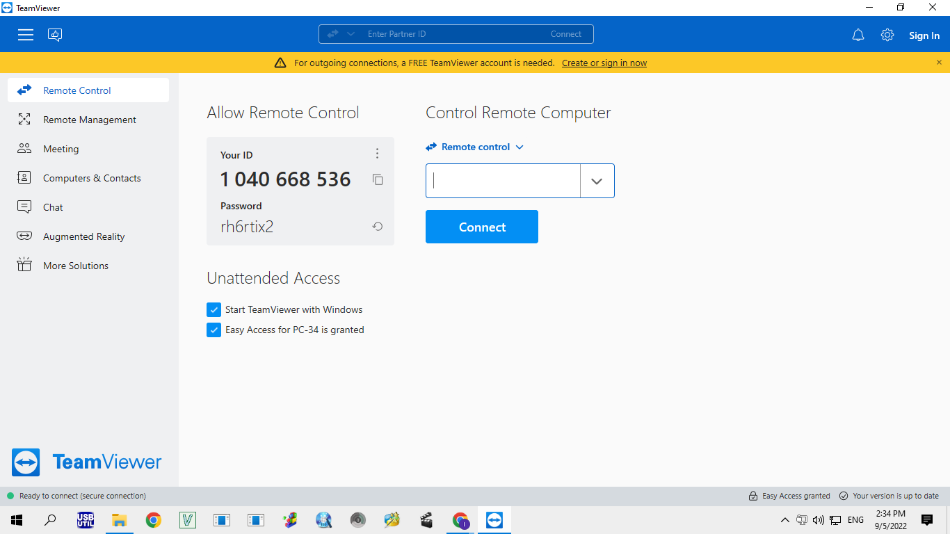This screenshot has height=534, width=950.
Task: Click Your version is up to date text
Action: point(896,496)
